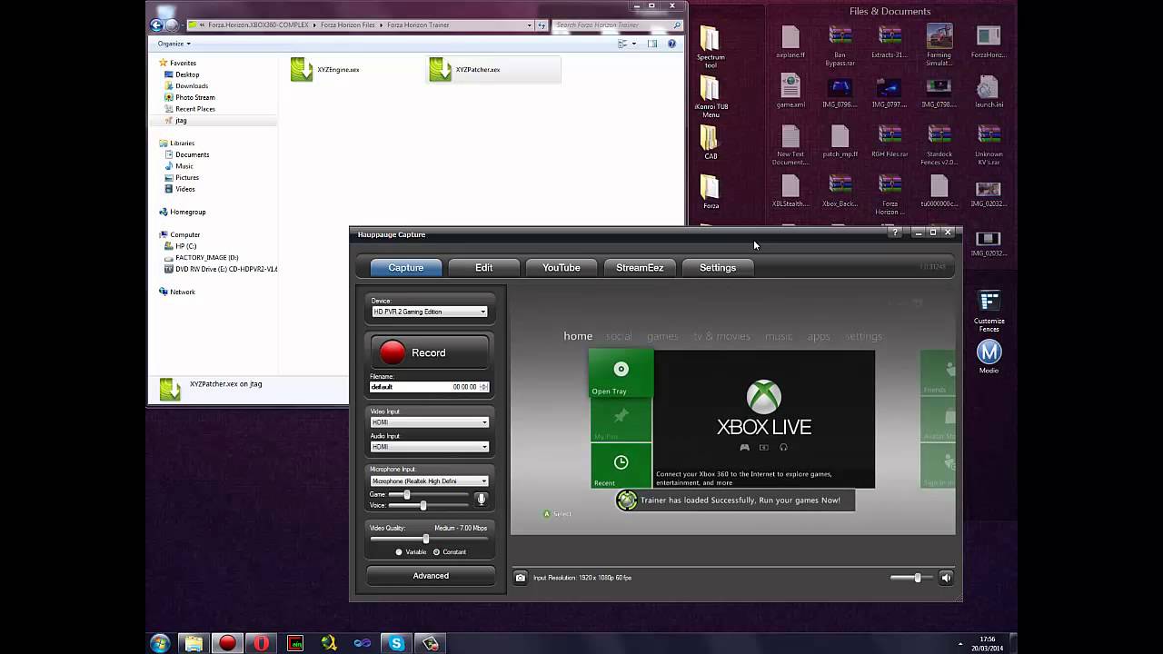Open Skype from the taskbar
Screen dimensions: 1163x654
[396, 643]
